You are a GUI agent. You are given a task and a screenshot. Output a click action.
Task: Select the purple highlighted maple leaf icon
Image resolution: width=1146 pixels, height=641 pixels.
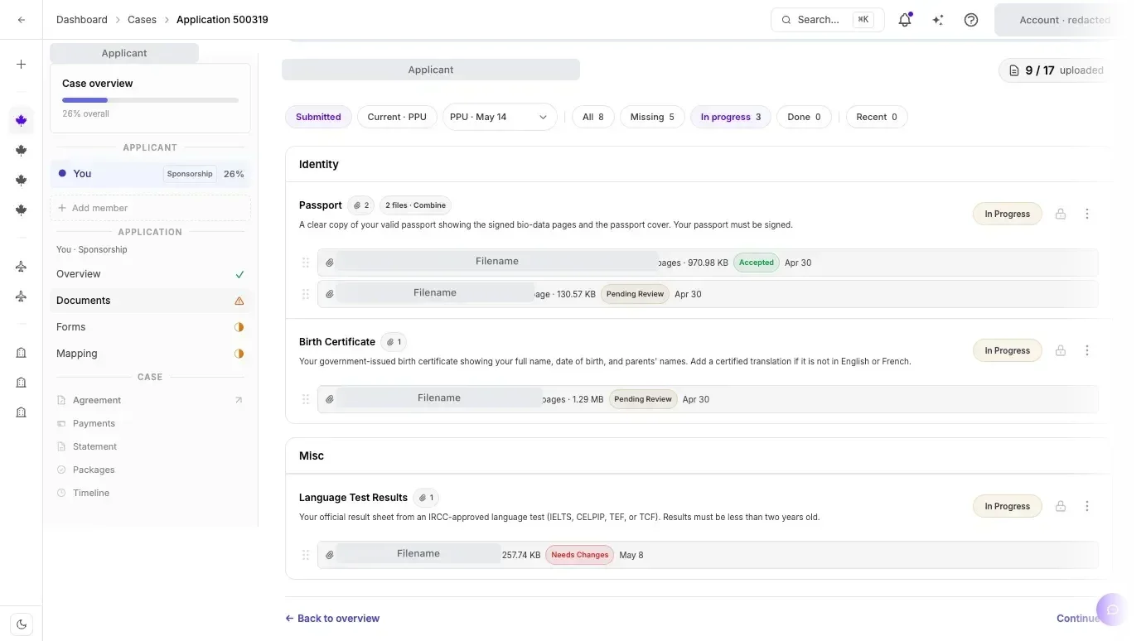click(x=22, y=120)
